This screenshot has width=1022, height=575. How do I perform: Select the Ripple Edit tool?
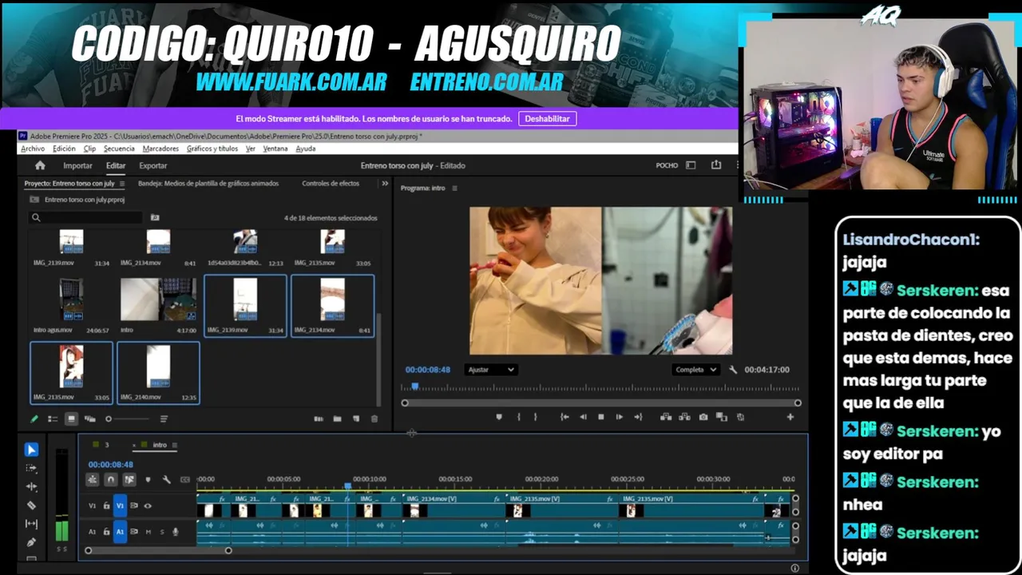pyautogui.click(x=31, y=486)
